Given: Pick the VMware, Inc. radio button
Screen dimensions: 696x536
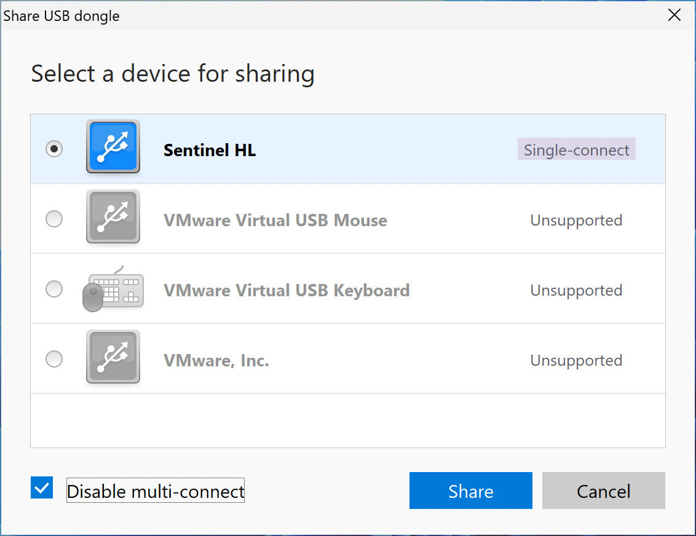Looking at the screenshot, I should (x=54, y=359).
